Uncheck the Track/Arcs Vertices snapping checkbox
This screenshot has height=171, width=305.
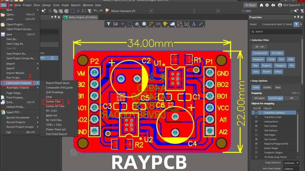(256, 113)
